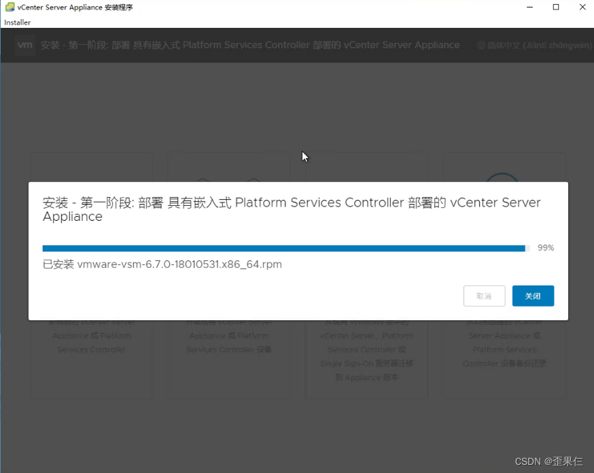Maximize the installer window
The height and width of the screenshot is (473, 594).
[x=556, y=7]
